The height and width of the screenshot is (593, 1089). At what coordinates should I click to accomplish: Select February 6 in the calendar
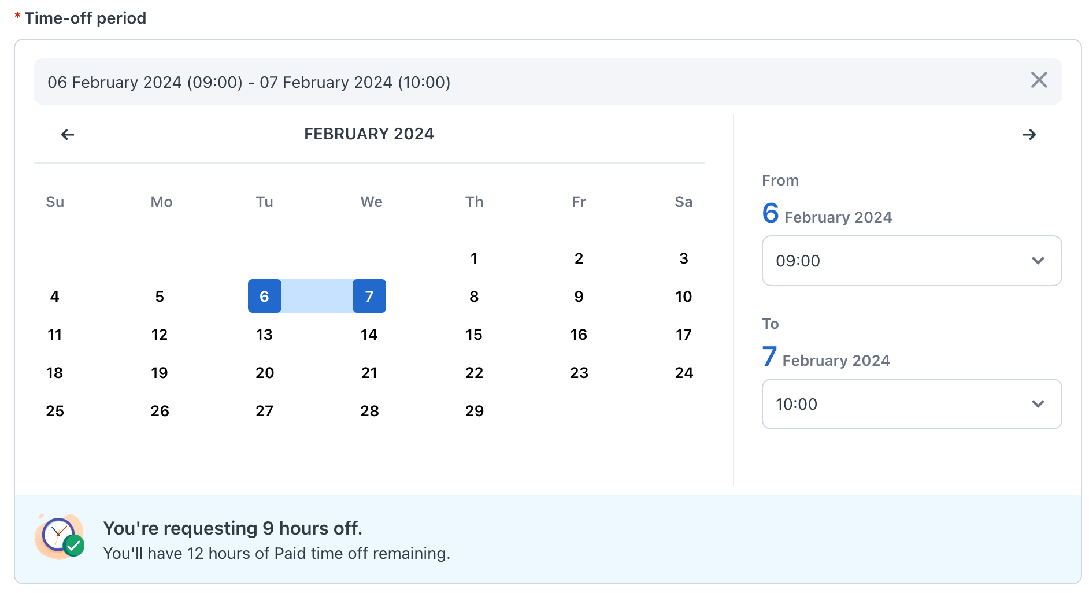pos(264,296)
